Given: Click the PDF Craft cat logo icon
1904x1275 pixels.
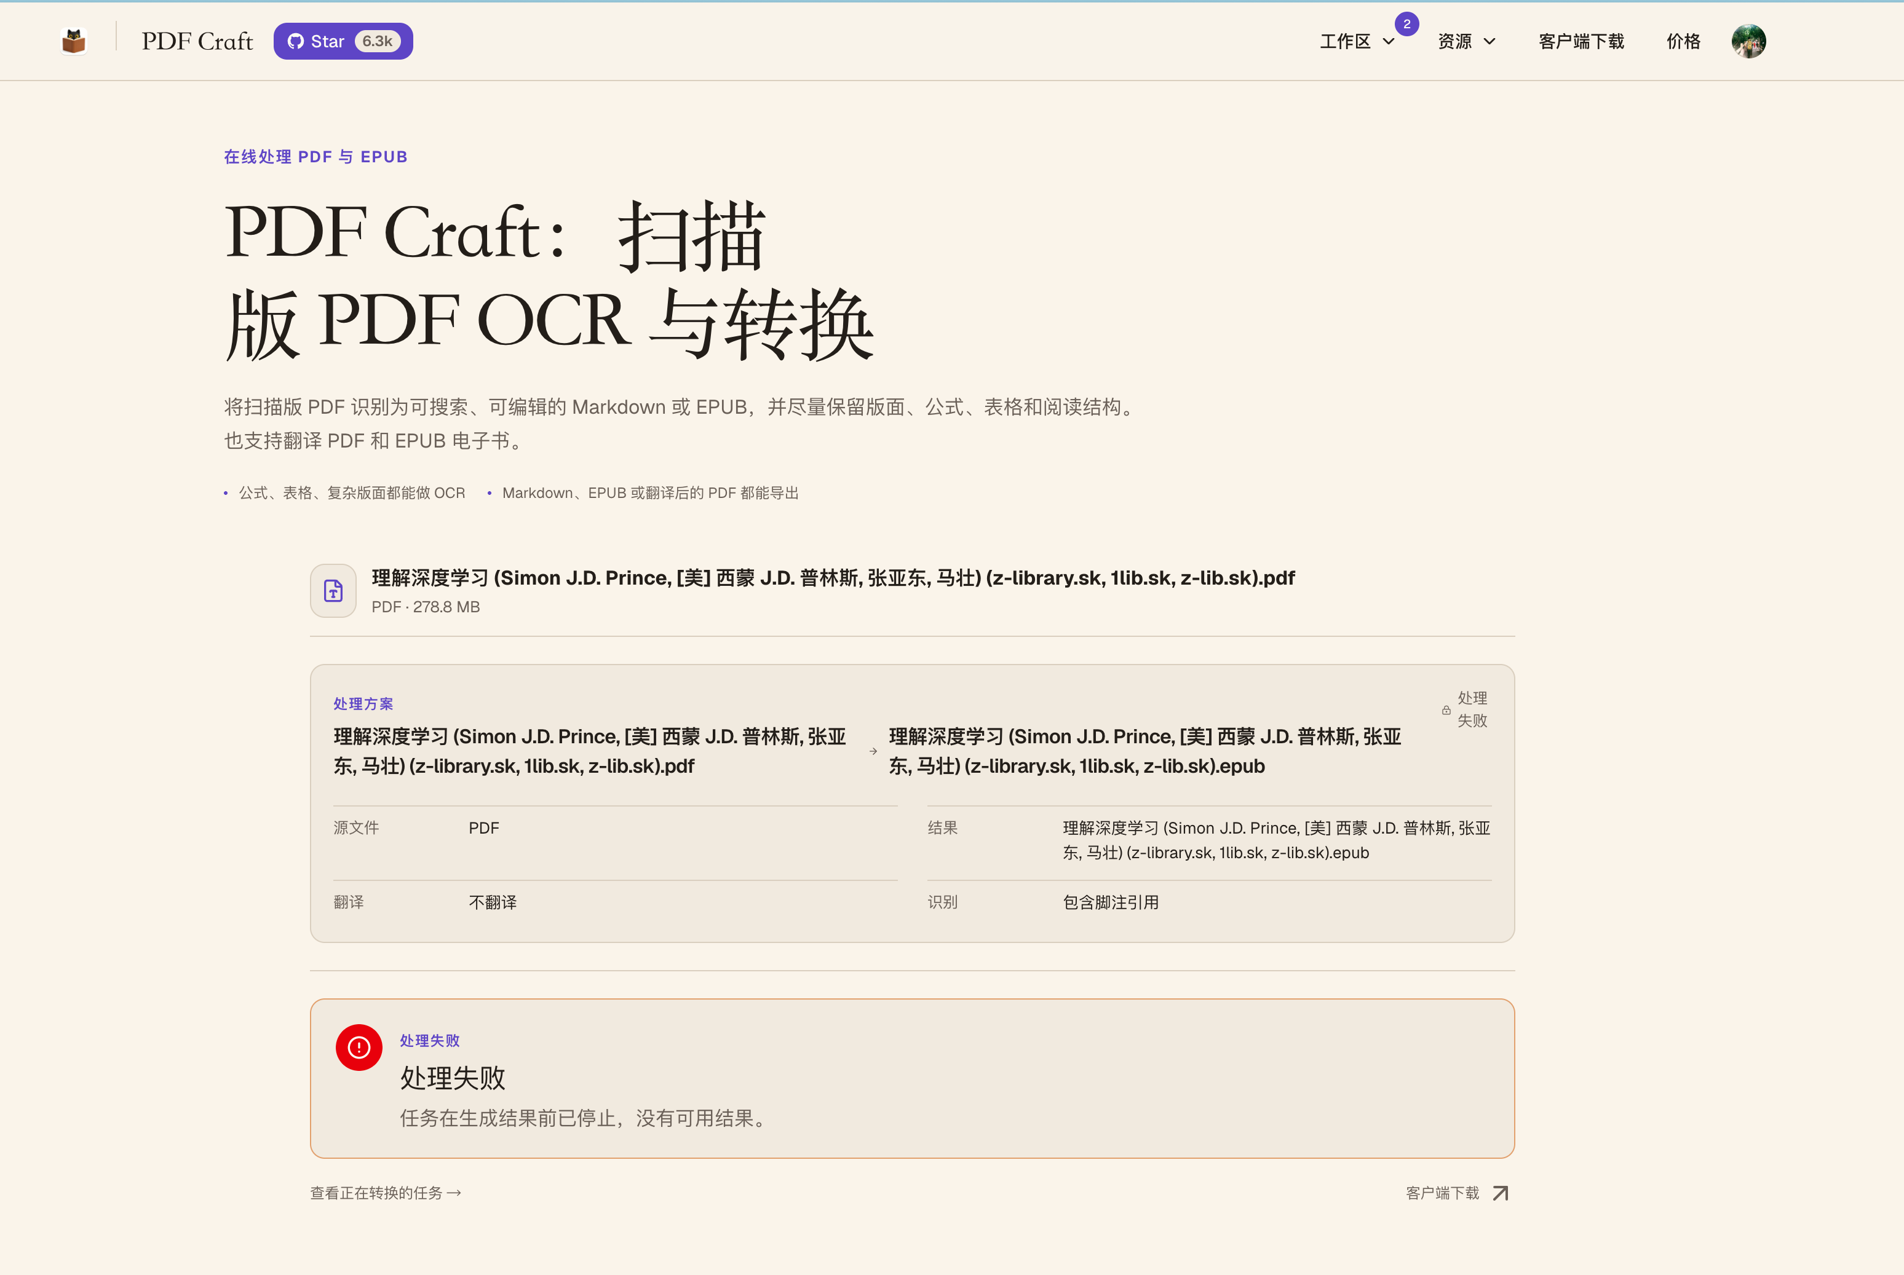Looking at the screenshot, I should click(x=74, y=41).
